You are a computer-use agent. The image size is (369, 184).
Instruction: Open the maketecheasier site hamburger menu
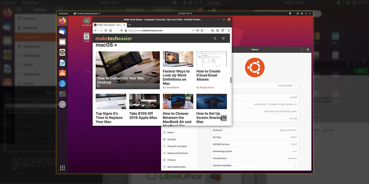click(x=223, y=38)
